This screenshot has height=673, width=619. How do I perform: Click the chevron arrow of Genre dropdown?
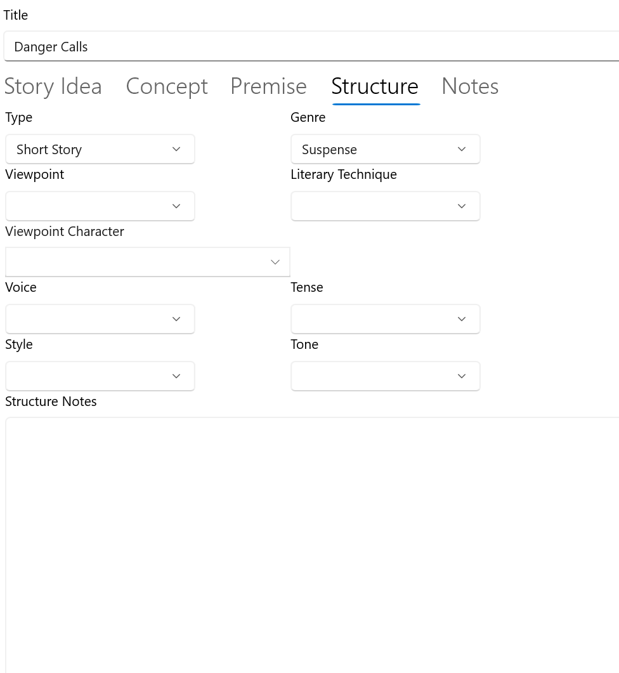462,149
